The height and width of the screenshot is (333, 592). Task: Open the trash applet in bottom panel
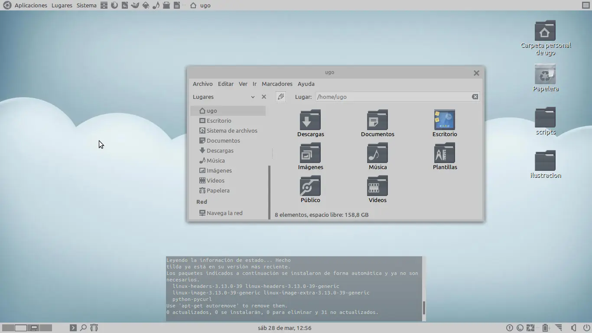[x=94, y=328]
